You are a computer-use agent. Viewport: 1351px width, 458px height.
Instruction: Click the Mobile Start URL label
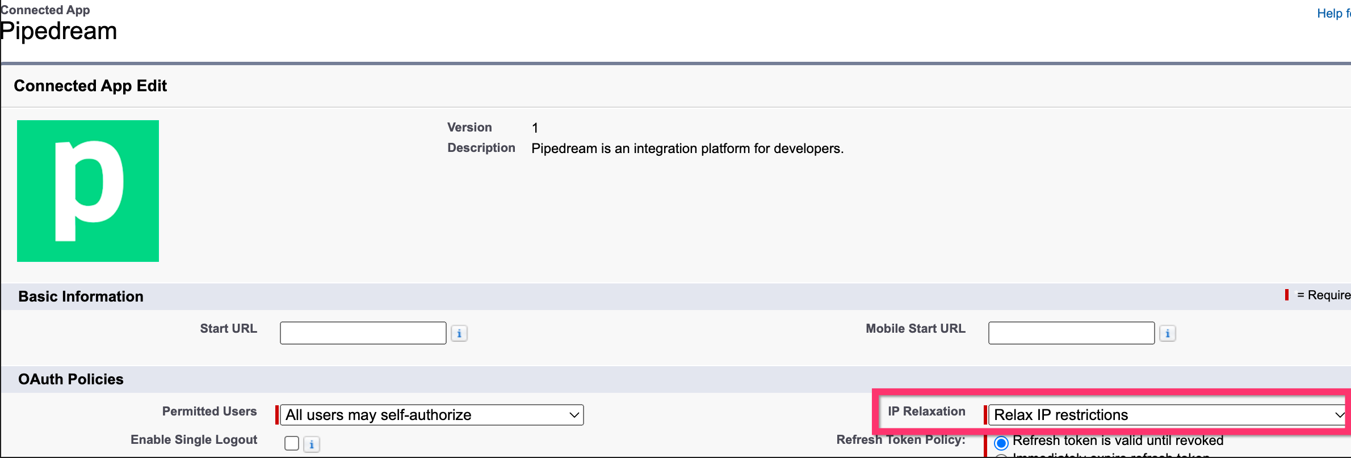[916, 329]
